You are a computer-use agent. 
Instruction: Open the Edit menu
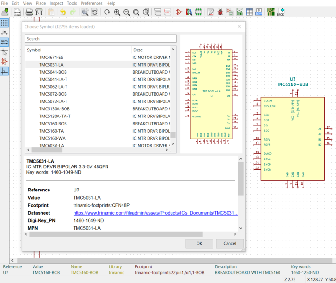[x=15, y=3]
